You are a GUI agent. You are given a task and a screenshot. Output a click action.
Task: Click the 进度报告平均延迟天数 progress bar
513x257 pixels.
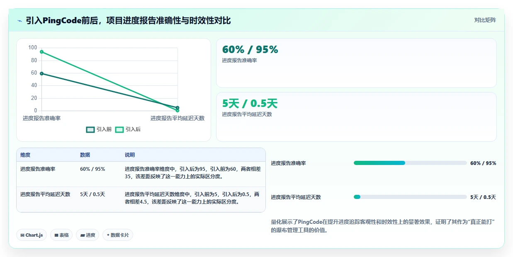tap(410, 197)
